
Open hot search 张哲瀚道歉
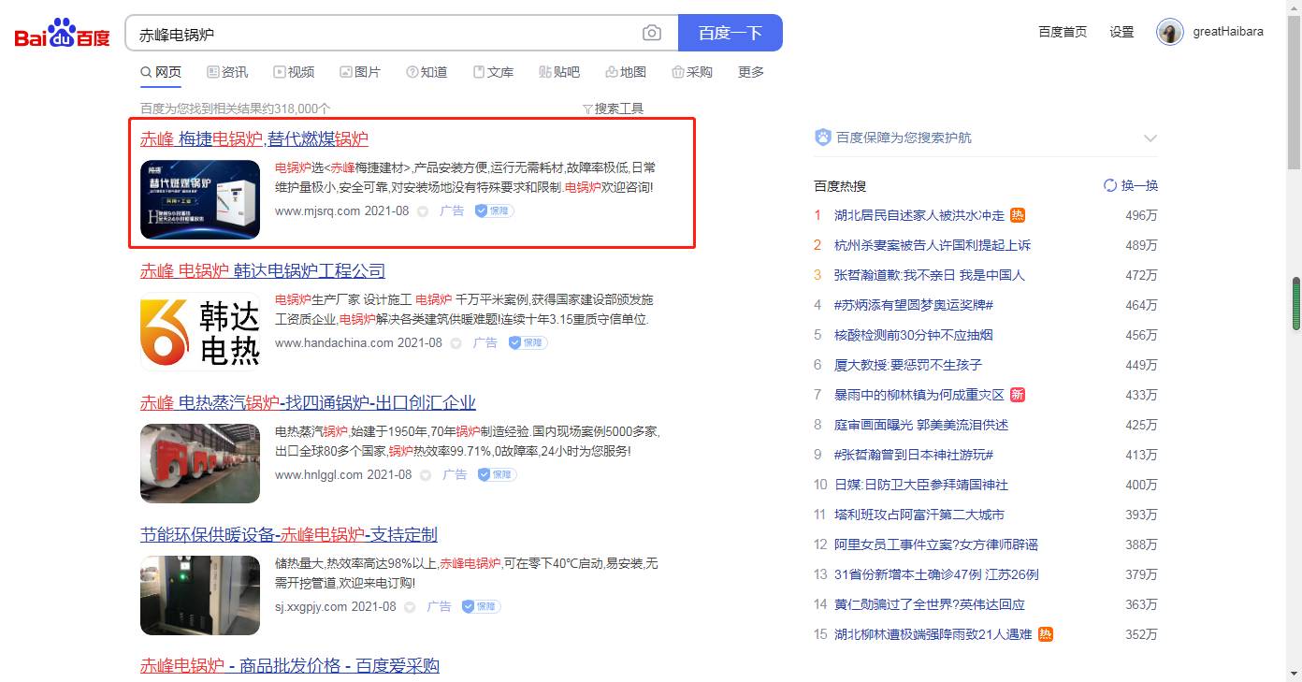coord(930,275)
